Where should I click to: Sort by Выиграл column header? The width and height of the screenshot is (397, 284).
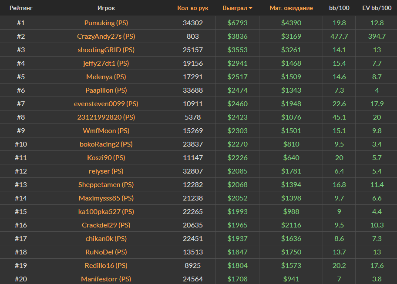pos(235,8)
